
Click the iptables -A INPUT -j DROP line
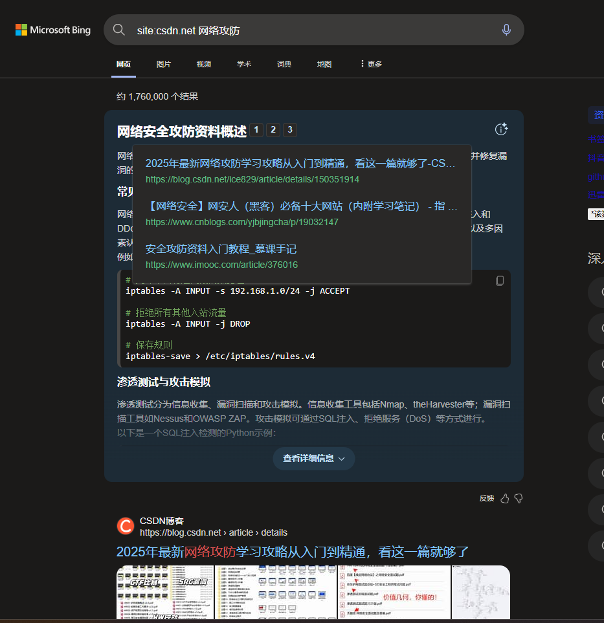coord(188,324)
